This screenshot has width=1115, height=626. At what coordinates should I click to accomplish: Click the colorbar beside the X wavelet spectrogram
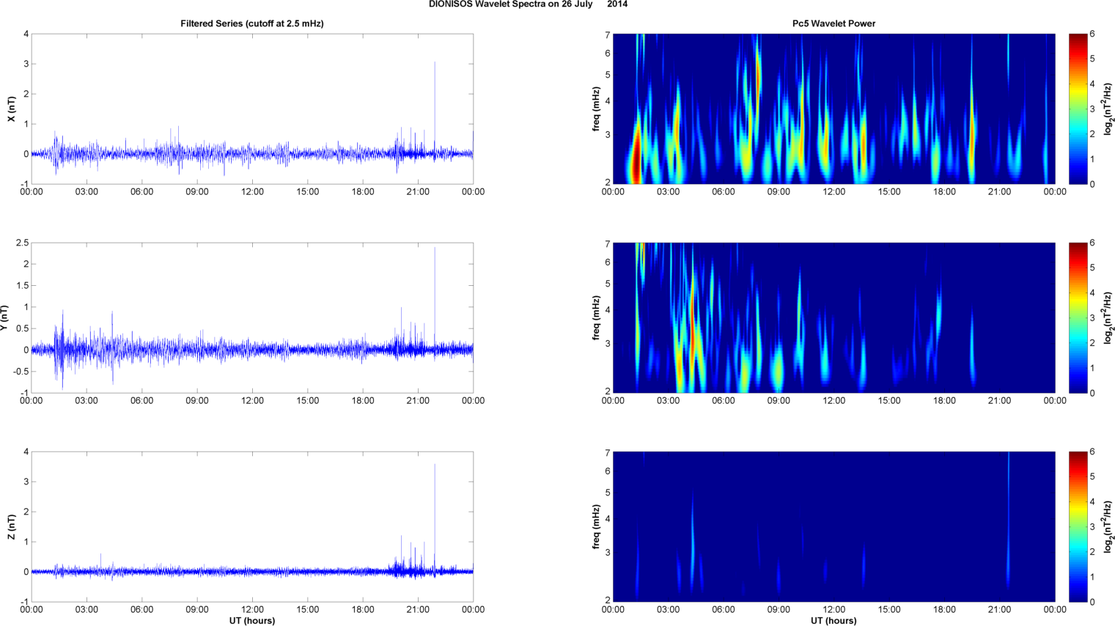(1078, 109)
